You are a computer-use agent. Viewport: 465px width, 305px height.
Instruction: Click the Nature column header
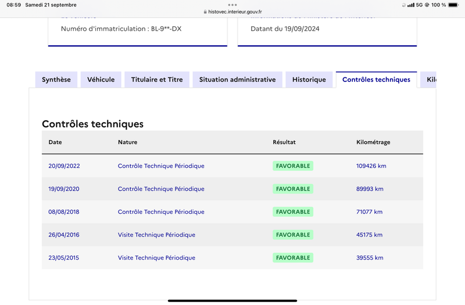(x=127, y=142)
